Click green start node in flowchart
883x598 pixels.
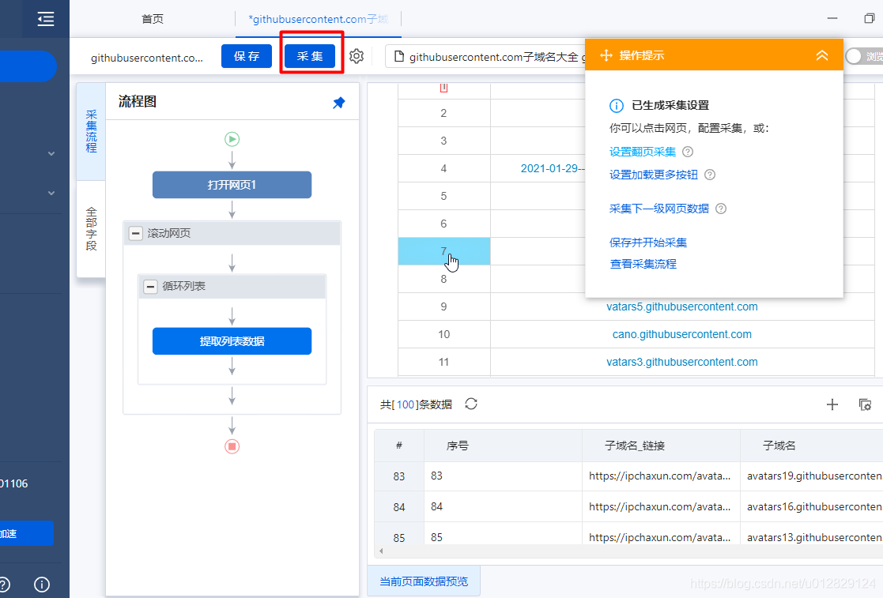pos(232,139)
